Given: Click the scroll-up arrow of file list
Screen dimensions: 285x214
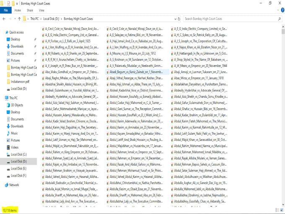Looking at the screenshot, I should coord(283,27).
